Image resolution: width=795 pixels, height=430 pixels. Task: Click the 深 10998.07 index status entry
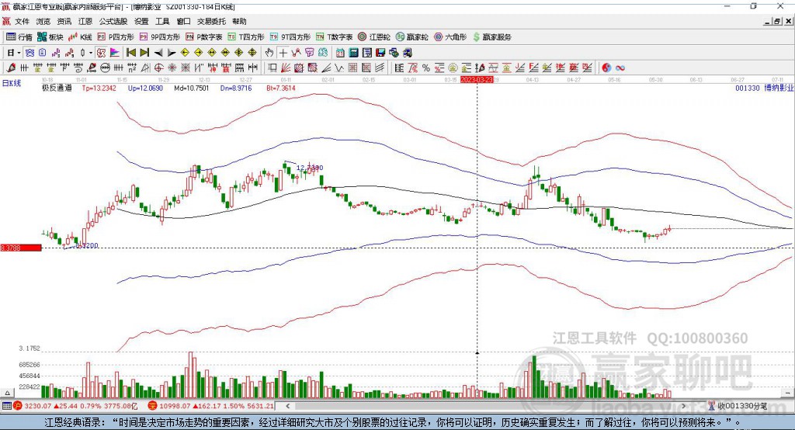pos(211,406)
